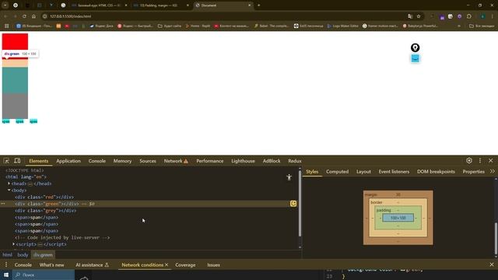This screenshot has width=498, height=280.
Task: Open What's new in the drawer
Action: pos(52,264)
